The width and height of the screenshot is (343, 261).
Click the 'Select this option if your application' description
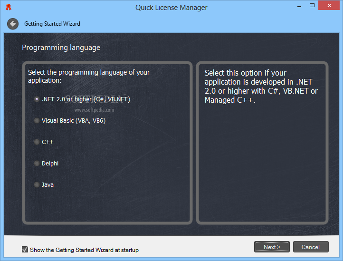(x=261, y=87)
